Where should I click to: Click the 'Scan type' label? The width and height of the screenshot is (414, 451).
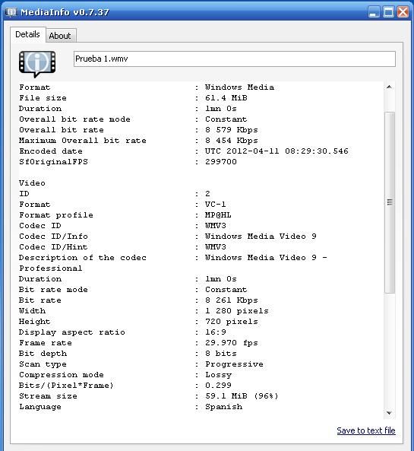(x=43, y=364)
